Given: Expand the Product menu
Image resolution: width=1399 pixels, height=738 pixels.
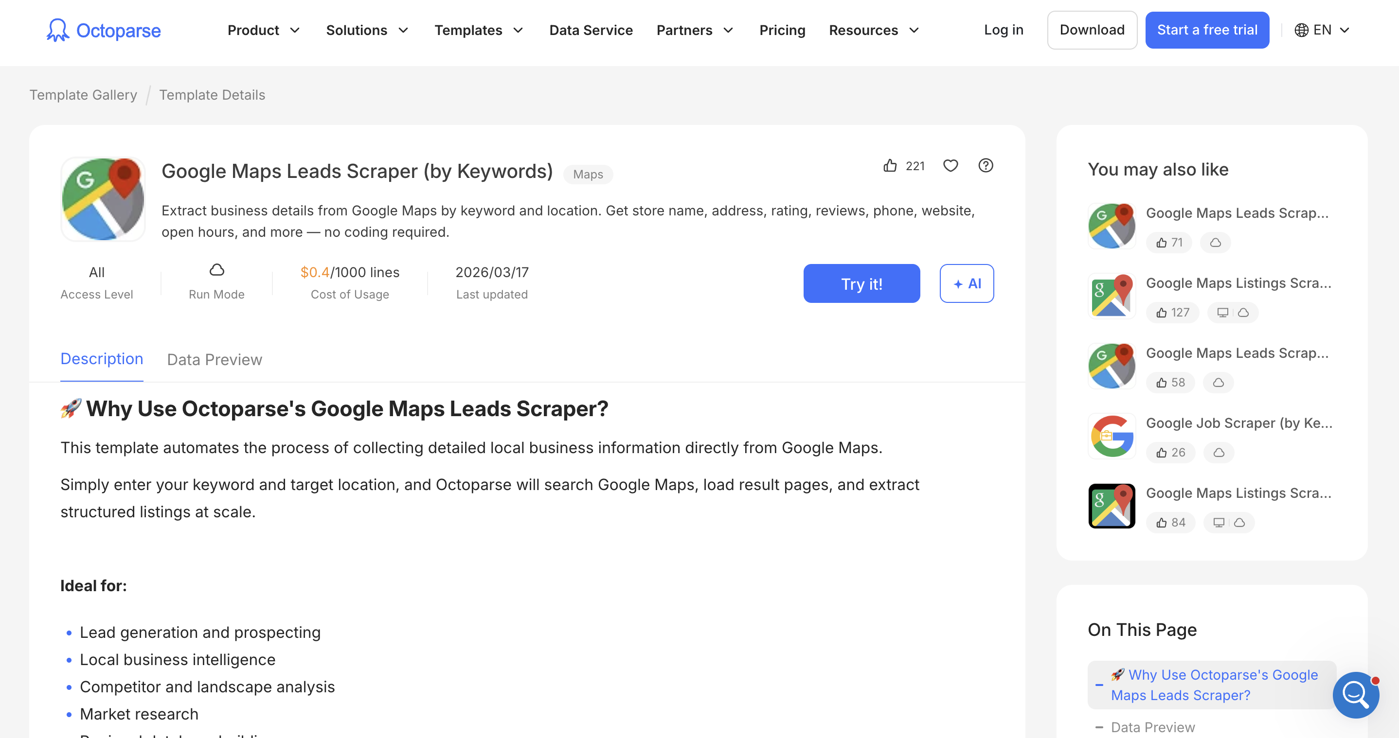Looking at the screenshot, I should (x=264, y=31).
